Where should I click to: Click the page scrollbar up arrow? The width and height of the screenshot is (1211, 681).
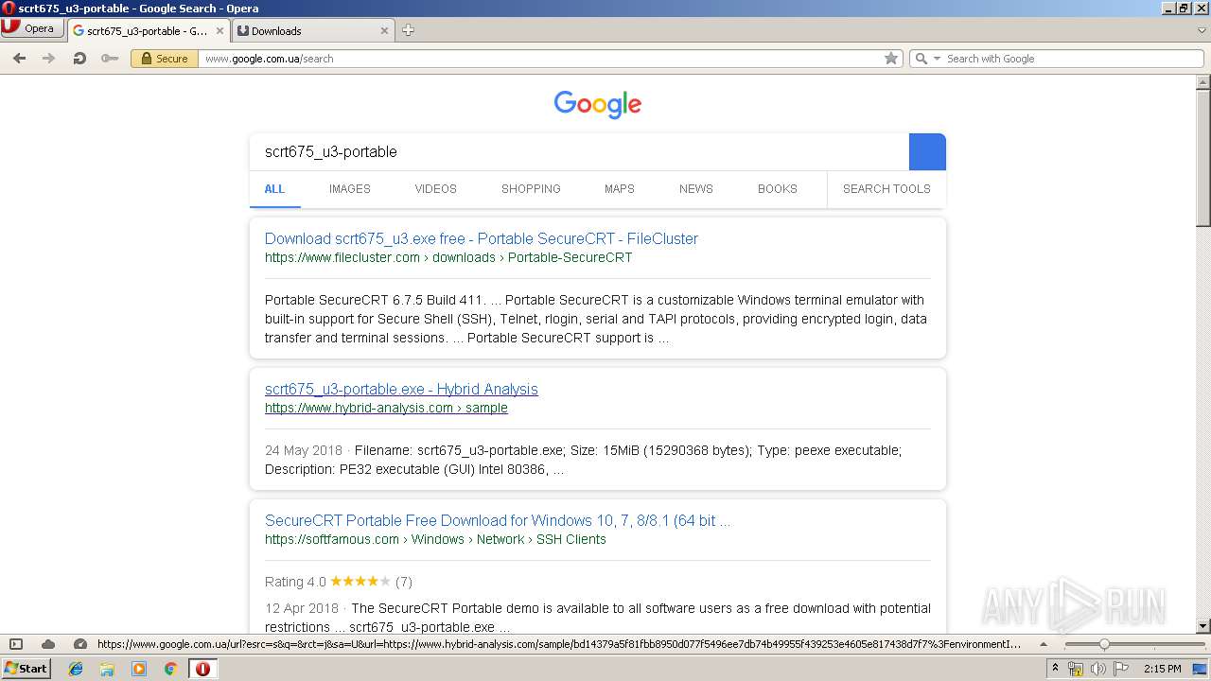coord(1203,82)
